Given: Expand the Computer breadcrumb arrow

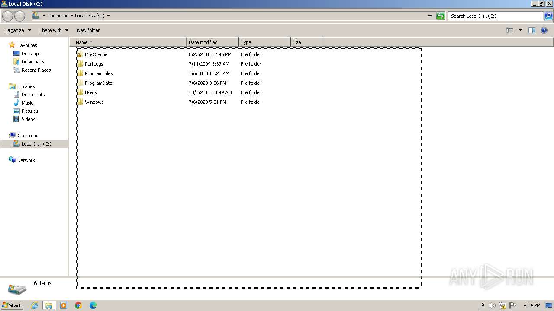Looking at the screenshot, I should pyautogui.click(x=71, y=16).
